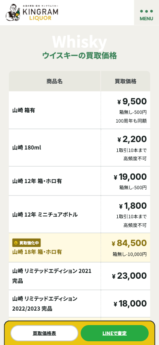159x345 pixels.
Task: Click the ¥19,000 price cell
Action: pos(126,181)
